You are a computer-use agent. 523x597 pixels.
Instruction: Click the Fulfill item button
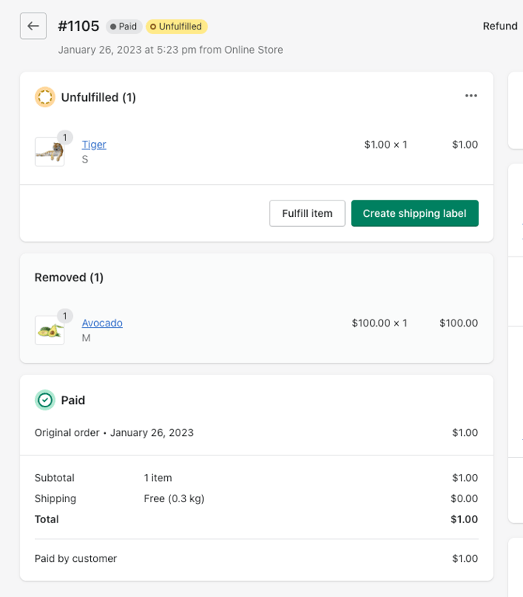[307, 213]
